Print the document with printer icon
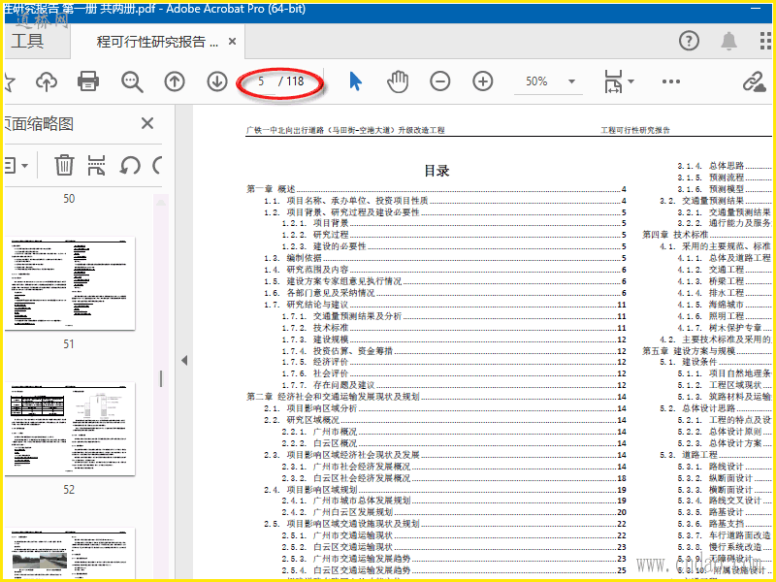The height and width of the screenshot is (582, 776). (88, 81)
